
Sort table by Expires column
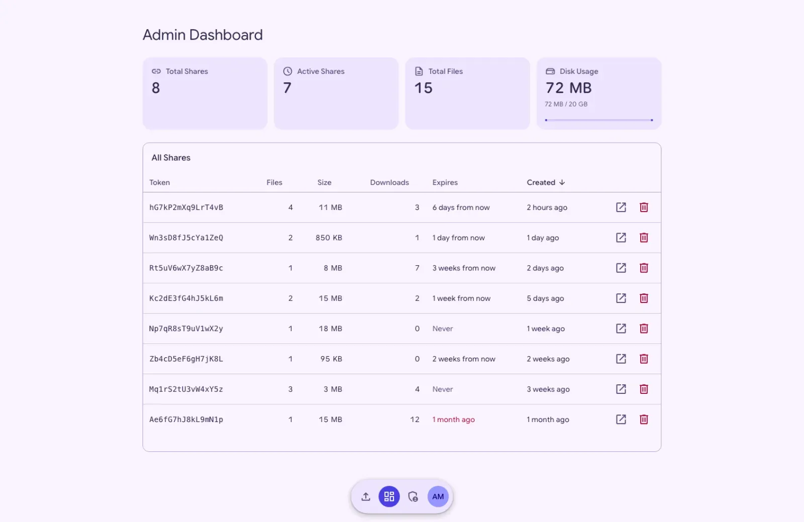(445, 182)
